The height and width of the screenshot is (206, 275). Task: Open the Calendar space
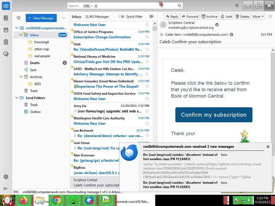[x=6, y=30]
